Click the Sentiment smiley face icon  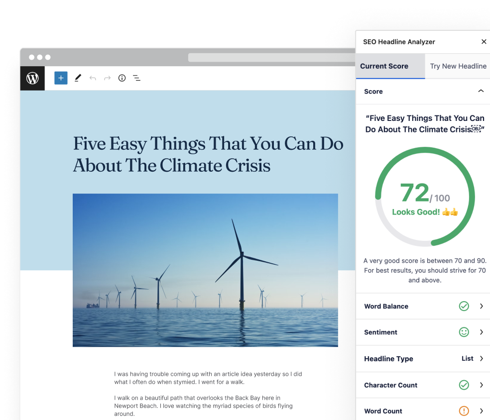click(464, 332)
